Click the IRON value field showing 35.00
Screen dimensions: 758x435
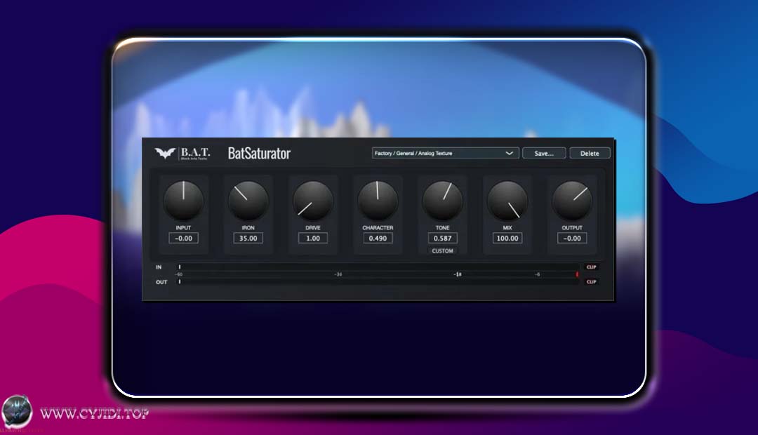[x=248, y=238]
